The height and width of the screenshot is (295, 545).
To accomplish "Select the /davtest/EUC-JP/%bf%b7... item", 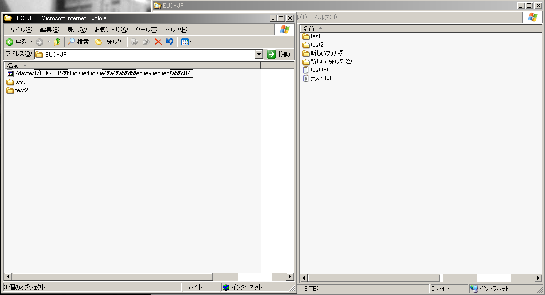I will pyautogui.click(x=100, y=73).
